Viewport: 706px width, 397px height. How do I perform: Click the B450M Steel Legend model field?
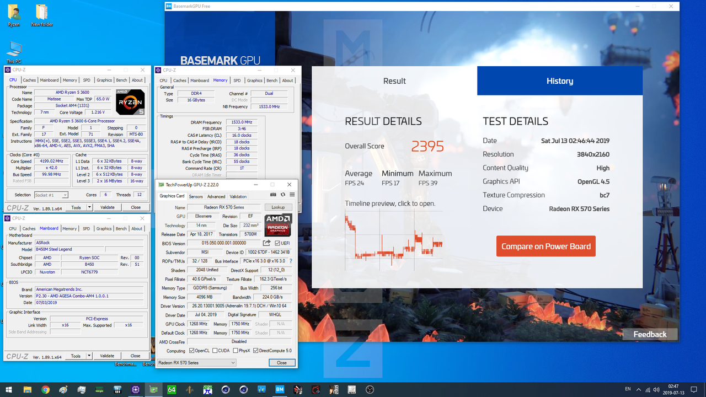pyautogui.click(x=69, y=249)
